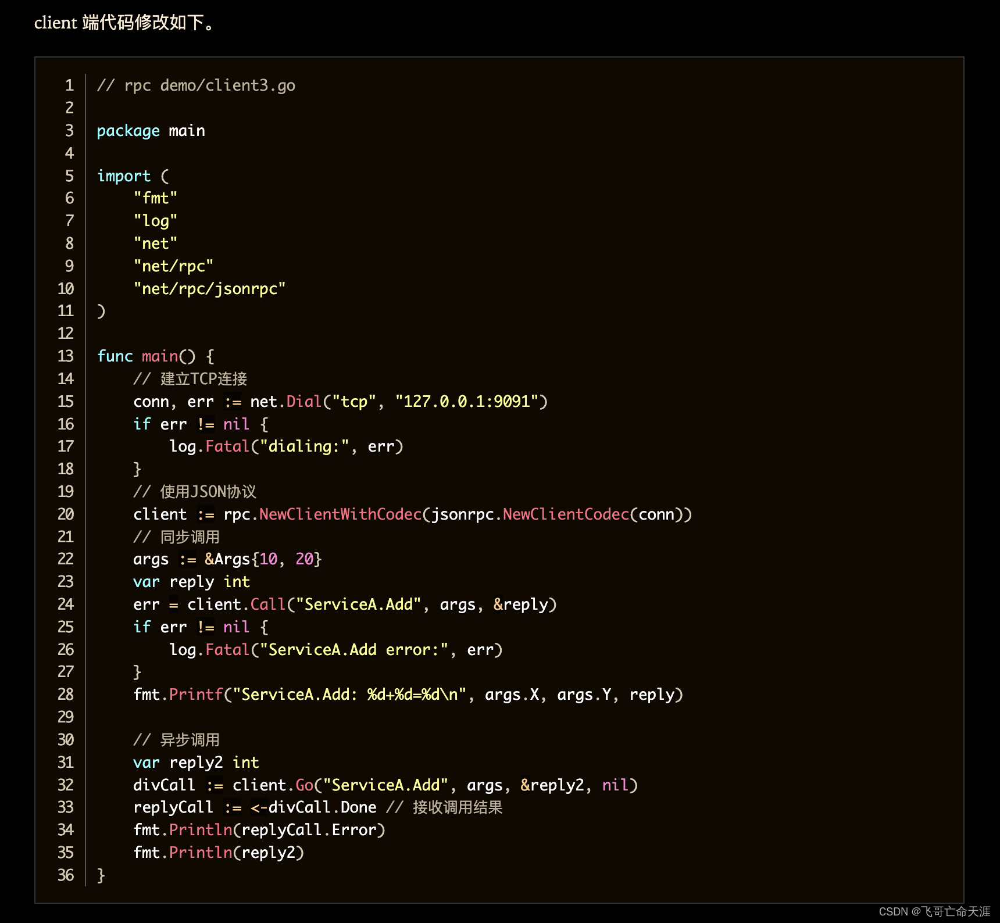Click the rpc.NewClientWithCodec line
This screenshot has width=1000, height=923.
point(412,514)
